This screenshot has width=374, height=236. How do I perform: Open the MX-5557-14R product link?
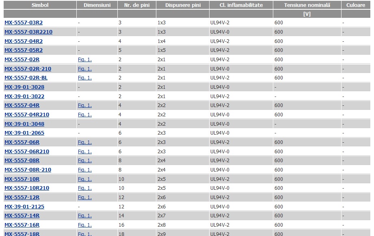pyautogui.click(x=22, y=215)
